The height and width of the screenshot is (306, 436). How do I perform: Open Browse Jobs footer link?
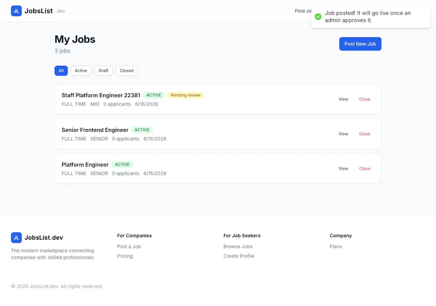tap(238, 246)
